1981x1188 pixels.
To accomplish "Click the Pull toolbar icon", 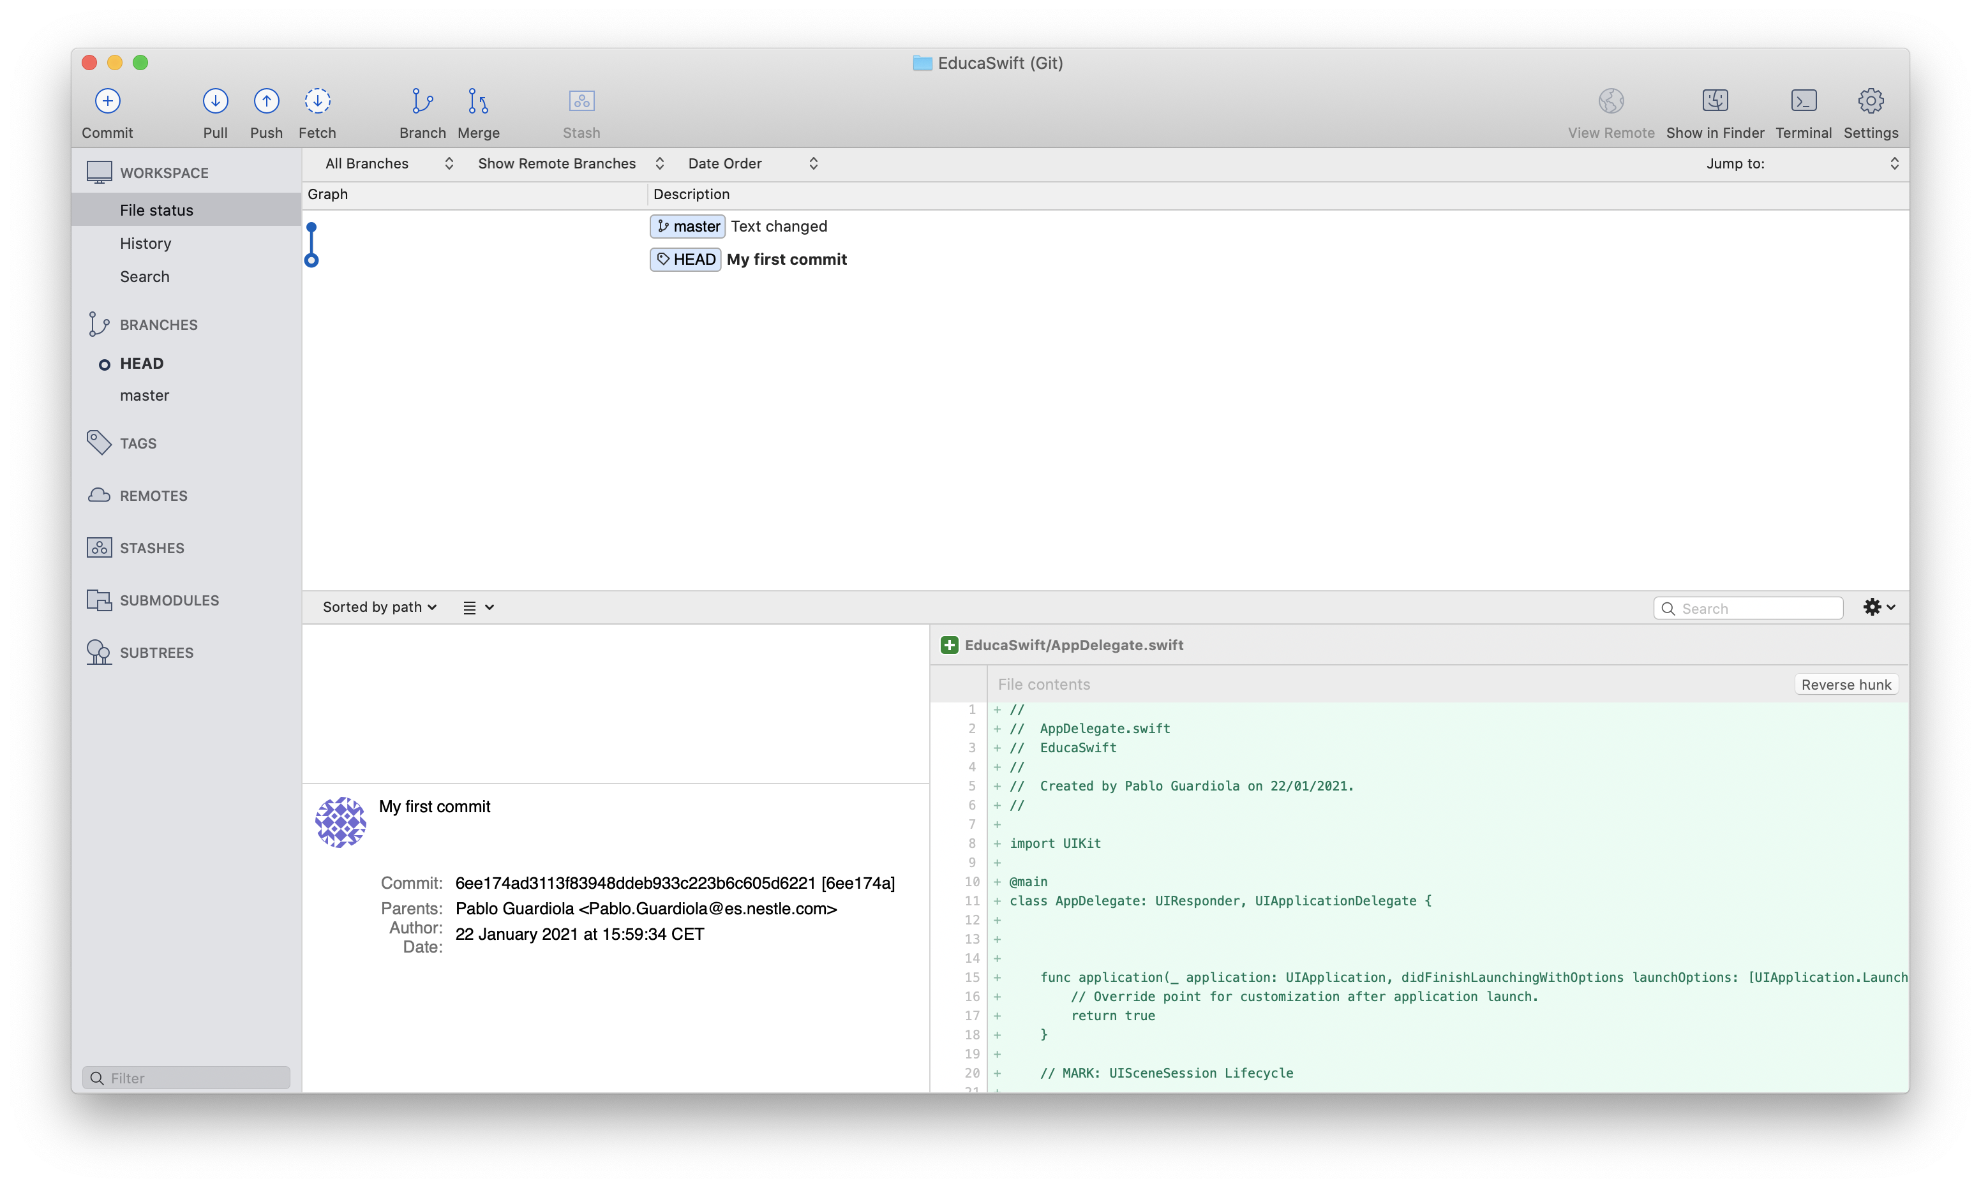I will 214,101.
